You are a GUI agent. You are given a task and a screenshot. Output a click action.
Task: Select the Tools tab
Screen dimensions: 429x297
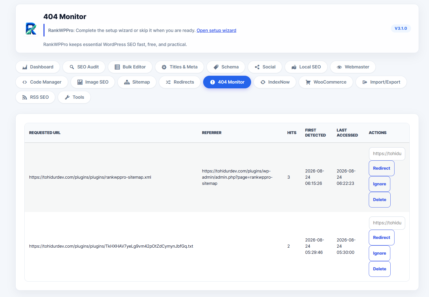(x=74, y=97)
